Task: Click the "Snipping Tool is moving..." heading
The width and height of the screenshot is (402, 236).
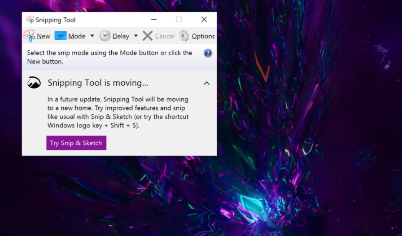Action: pyautogui.click(x=98, y=83)
